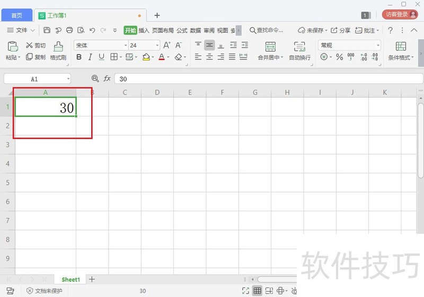Click the Print icon in quick toolbar
The width and height of the screenshot is (424, 297).
69,30
